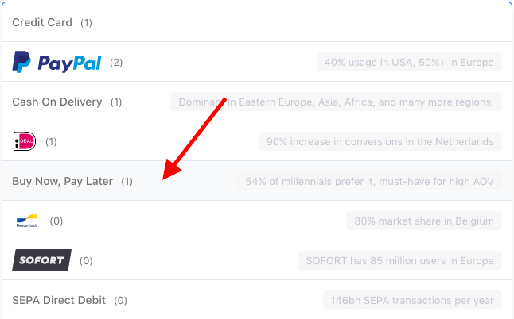
Task: Click the 54% of millennials prefer it tag
Action: [x=369, y=181]
